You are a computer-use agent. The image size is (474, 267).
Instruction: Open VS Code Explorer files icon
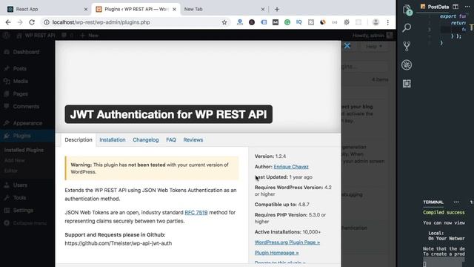pyautogui.click(x=407, y=10)
